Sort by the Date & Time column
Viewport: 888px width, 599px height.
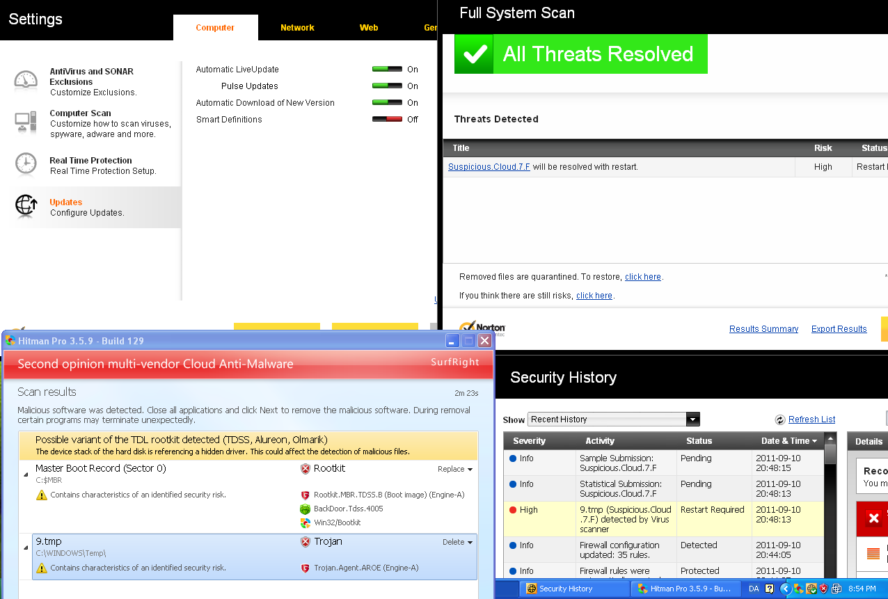(788, 441)
